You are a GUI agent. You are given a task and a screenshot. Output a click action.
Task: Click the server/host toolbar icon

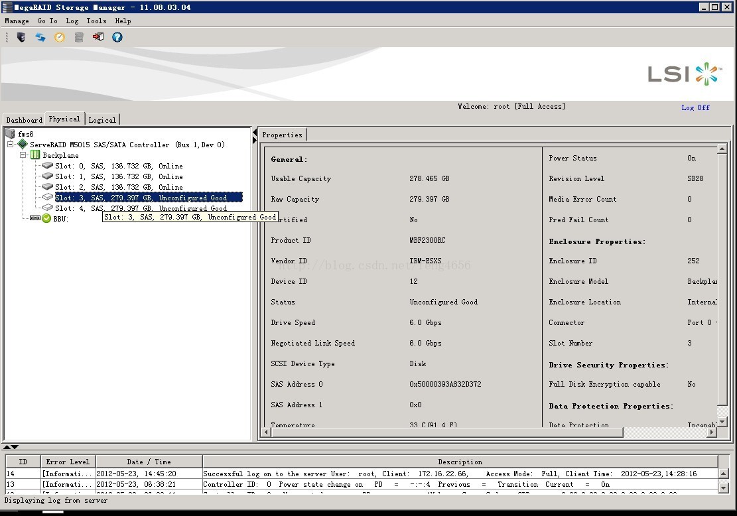pos(21,37)
